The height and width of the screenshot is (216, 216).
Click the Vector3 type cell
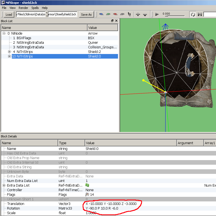[65, 204]
